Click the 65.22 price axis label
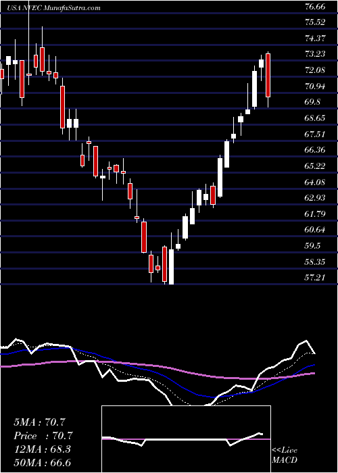The width and height of the screenshot is (338, 473). point(315,166)
